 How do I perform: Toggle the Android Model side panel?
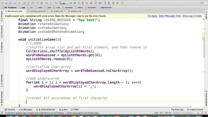pos(206,98)
